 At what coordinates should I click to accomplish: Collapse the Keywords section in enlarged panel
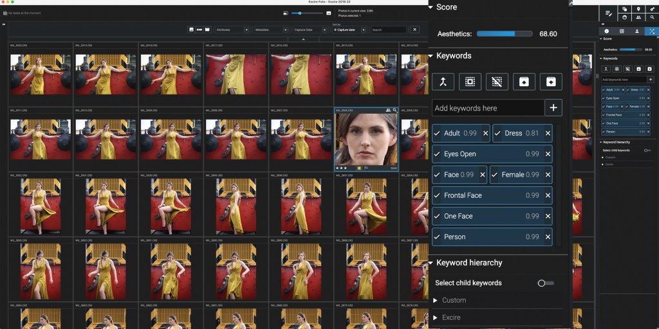[x=431, y=56]
